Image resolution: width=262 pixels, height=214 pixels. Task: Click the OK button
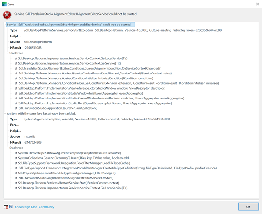click(x=249, y=206)
